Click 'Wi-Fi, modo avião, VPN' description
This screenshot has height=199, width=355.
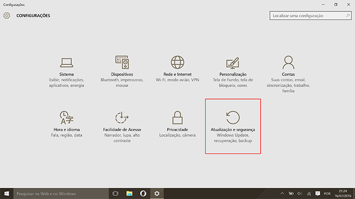click(x=178, y=80)
